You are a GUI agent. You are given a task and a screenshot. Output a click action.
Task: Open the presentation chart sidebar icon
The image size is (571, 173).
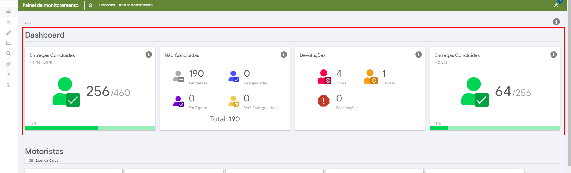(8, 12)
